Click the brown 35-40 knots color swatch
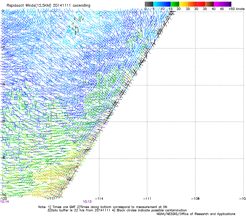Viewport: 246px width, 216px height. pos(209,4)
